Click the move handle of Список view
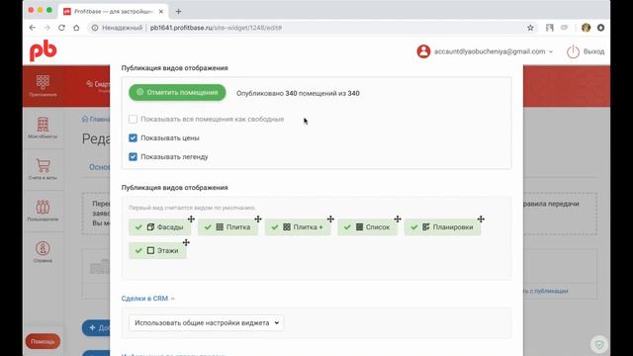 click(398, 219)
